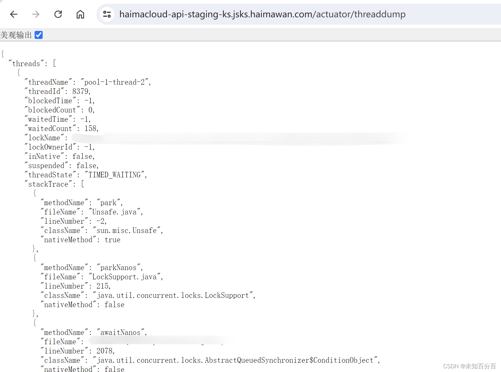Select the threadId value 8379
This screenshot has height=372, width=501.
coord(80,91)
